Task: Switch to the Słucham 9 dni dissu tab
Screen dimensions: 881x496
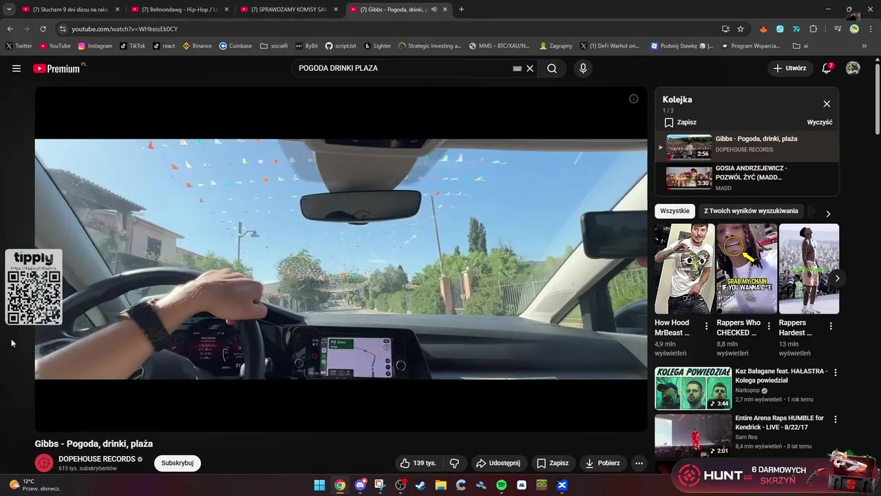Action: [71, 10]
